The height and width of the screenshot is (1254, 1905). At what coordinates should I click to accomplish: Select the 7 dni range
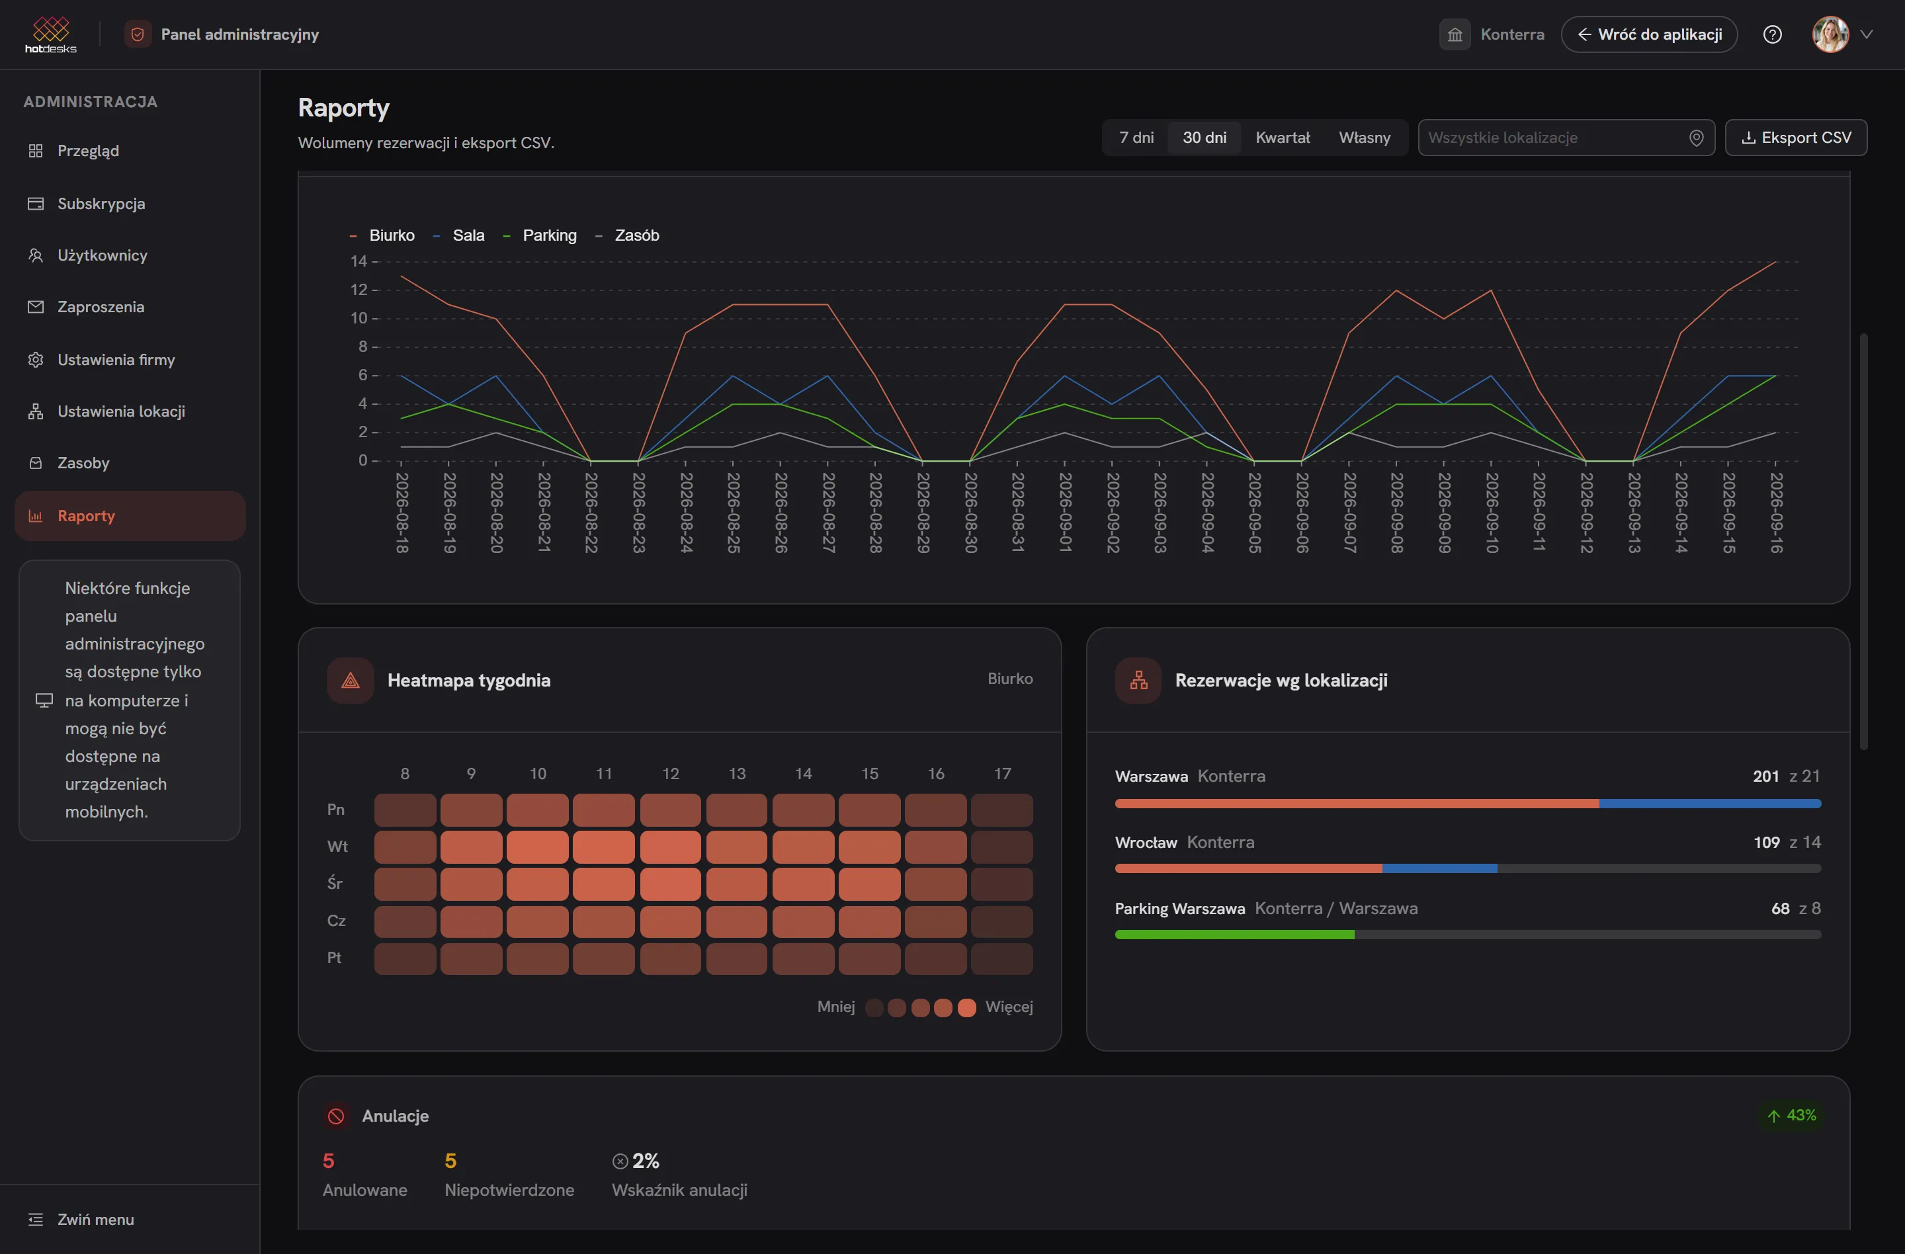coord(1136,138)
